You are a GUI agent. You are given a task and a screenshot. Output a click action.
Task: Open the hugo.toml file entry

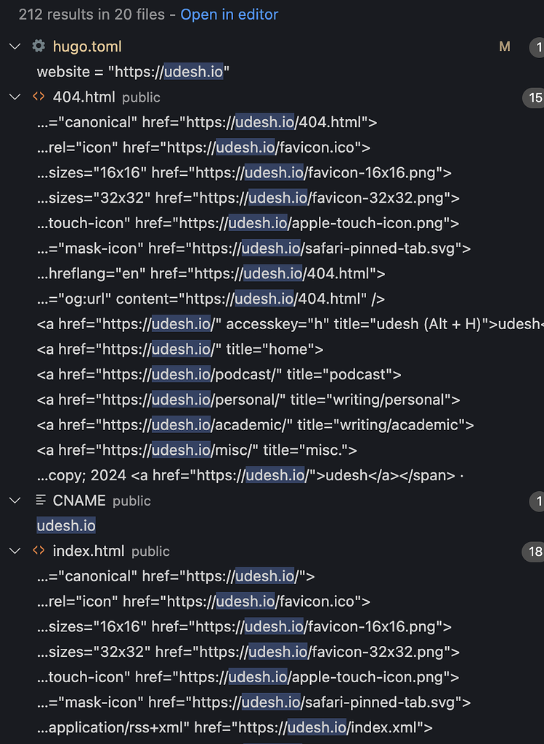(x=87, y=46)
